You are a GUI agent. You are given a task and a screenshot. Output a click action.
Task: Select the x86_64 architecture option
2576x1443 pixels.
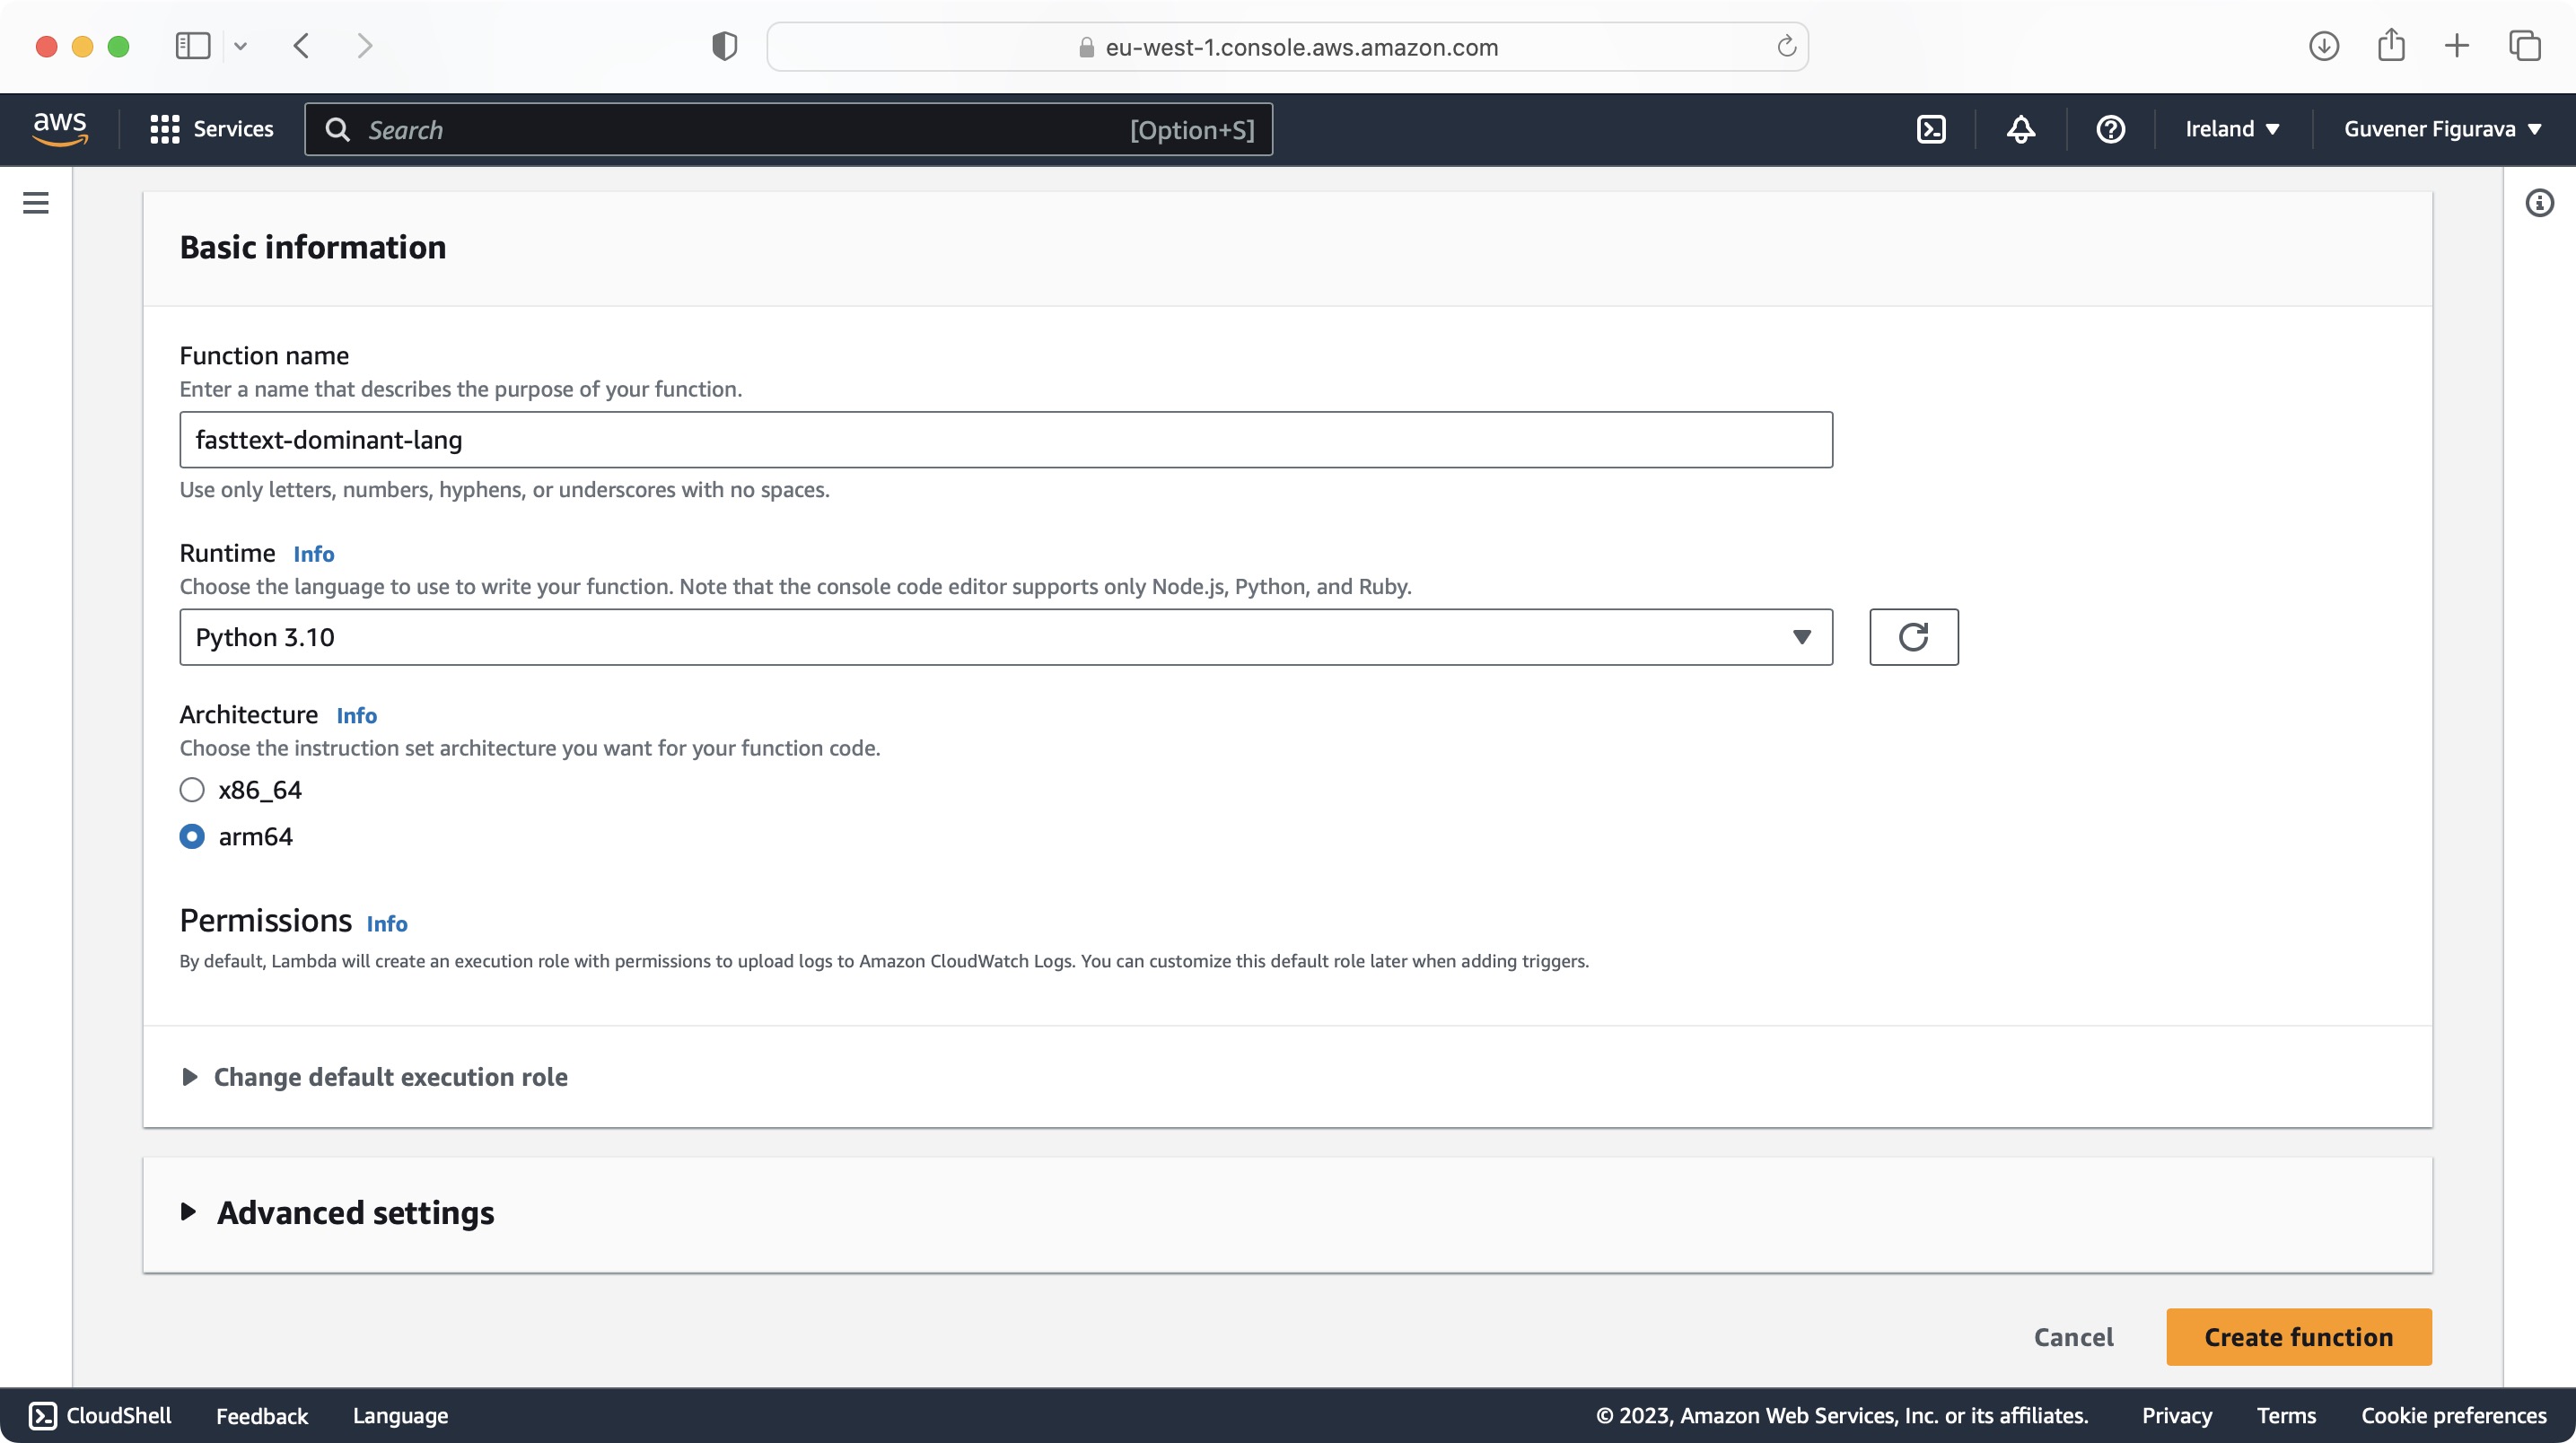pyautogui.click(x=192, y=790)
